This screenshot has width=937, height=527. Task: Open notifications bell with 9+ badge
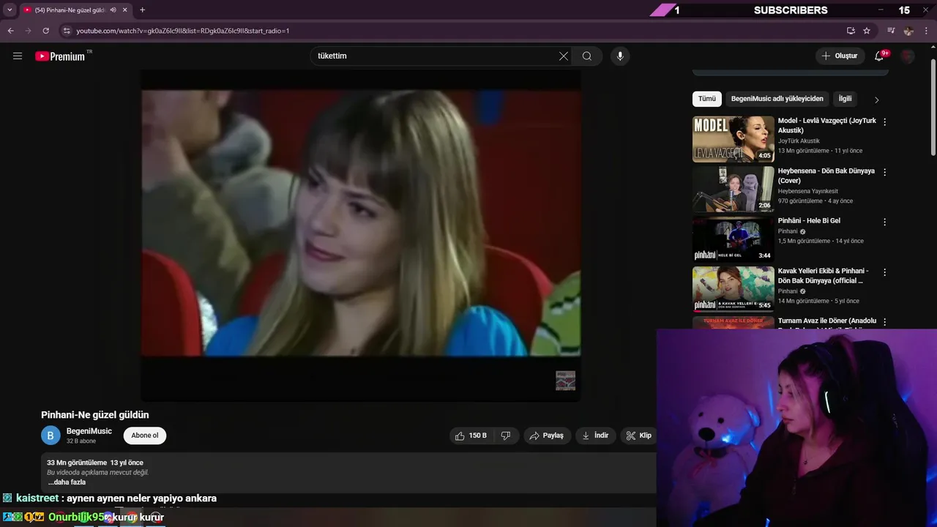880,56
